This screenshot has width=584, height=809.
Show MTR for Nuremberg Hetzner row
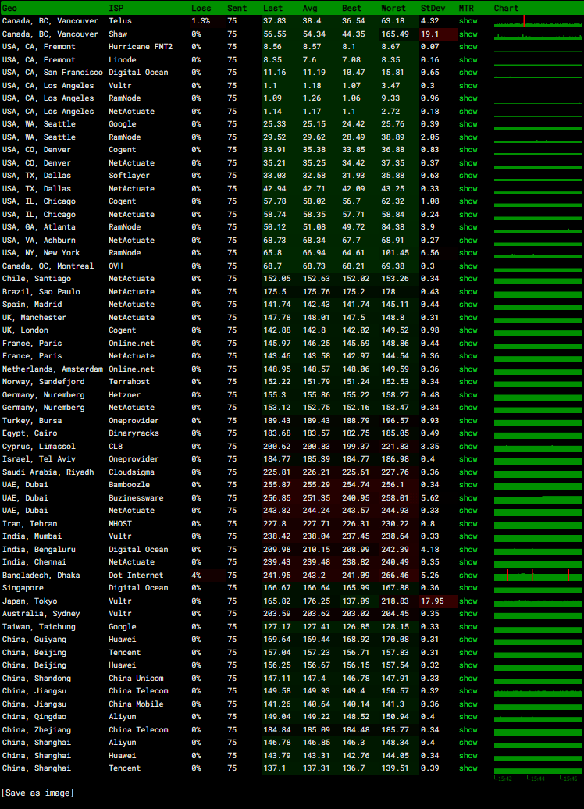click(x=468, y=395)
